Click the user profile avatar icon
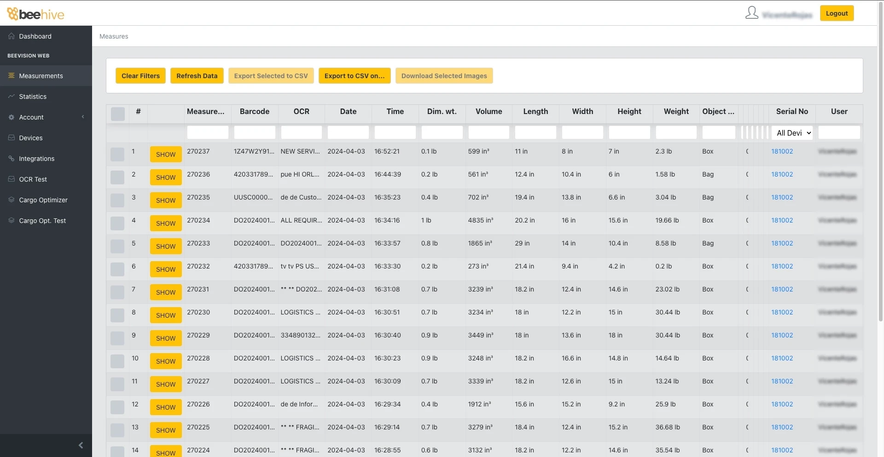 [751, 13]
